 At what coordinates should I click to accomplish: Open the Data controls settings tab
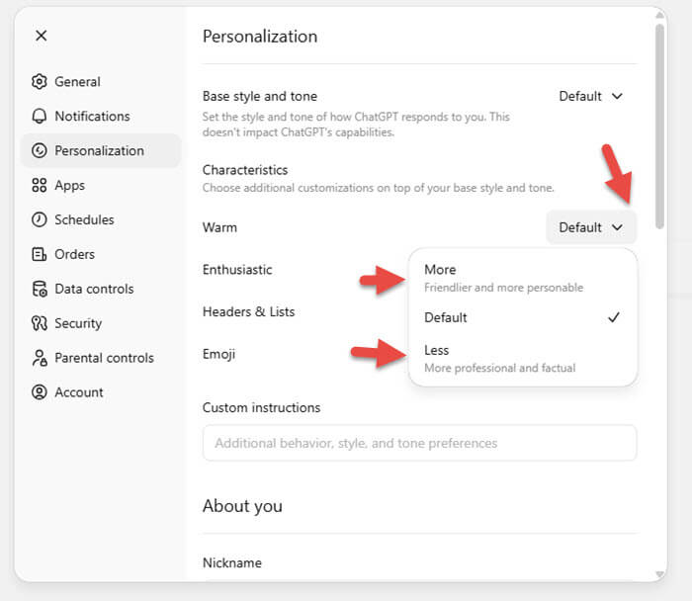[94, 290]
